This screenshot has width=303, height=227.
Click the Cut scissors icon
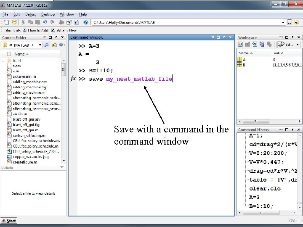[x=23, y=22]
